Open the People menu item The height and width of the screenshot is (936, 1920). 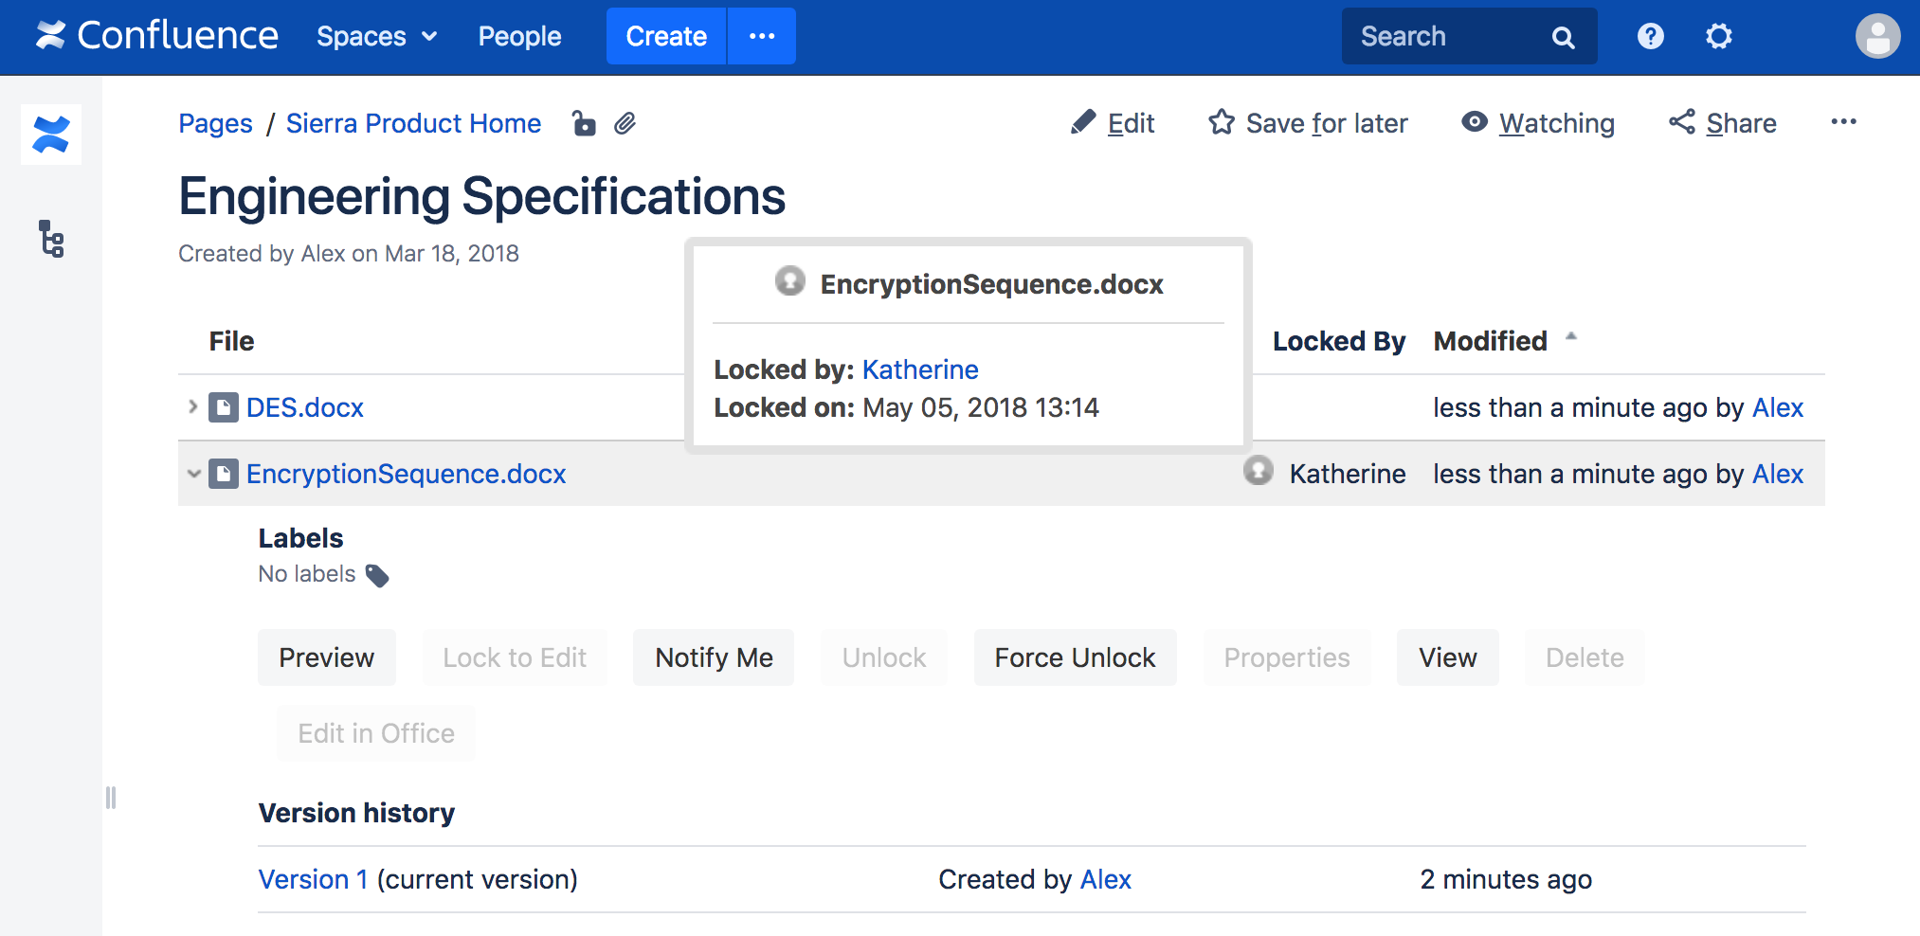tap(519, 36)
